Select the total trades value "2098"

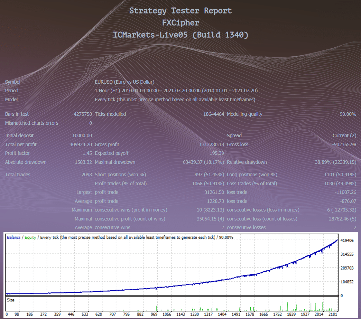[x=86, y=175]
